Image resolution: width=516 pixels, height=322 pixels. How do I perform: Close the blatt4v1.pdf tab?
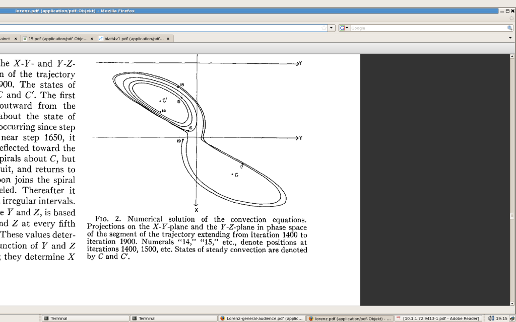pos(168,38)
